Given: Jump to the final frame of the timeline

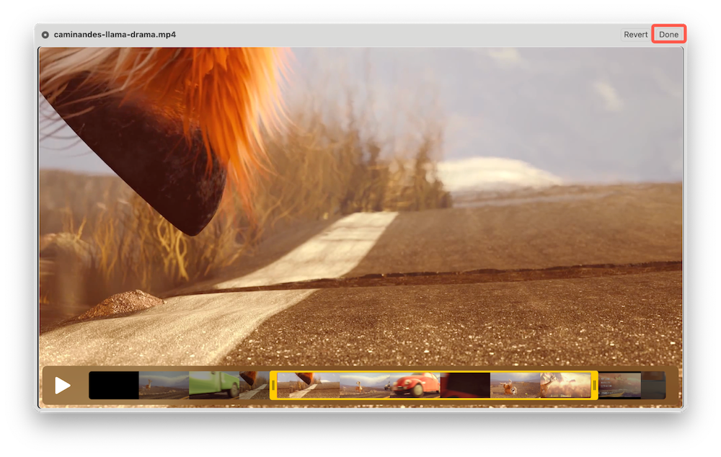Looking at the screenshot, I should tap(653, 386).
